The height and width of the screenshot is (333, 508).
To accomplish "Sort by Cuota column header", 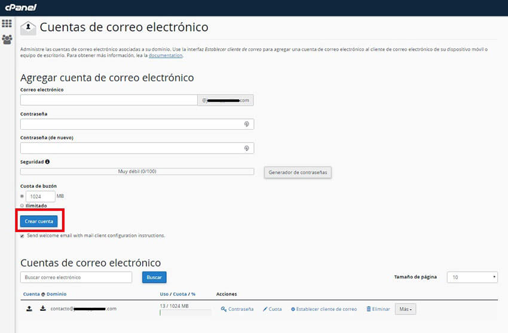I will tap(180, 294).
